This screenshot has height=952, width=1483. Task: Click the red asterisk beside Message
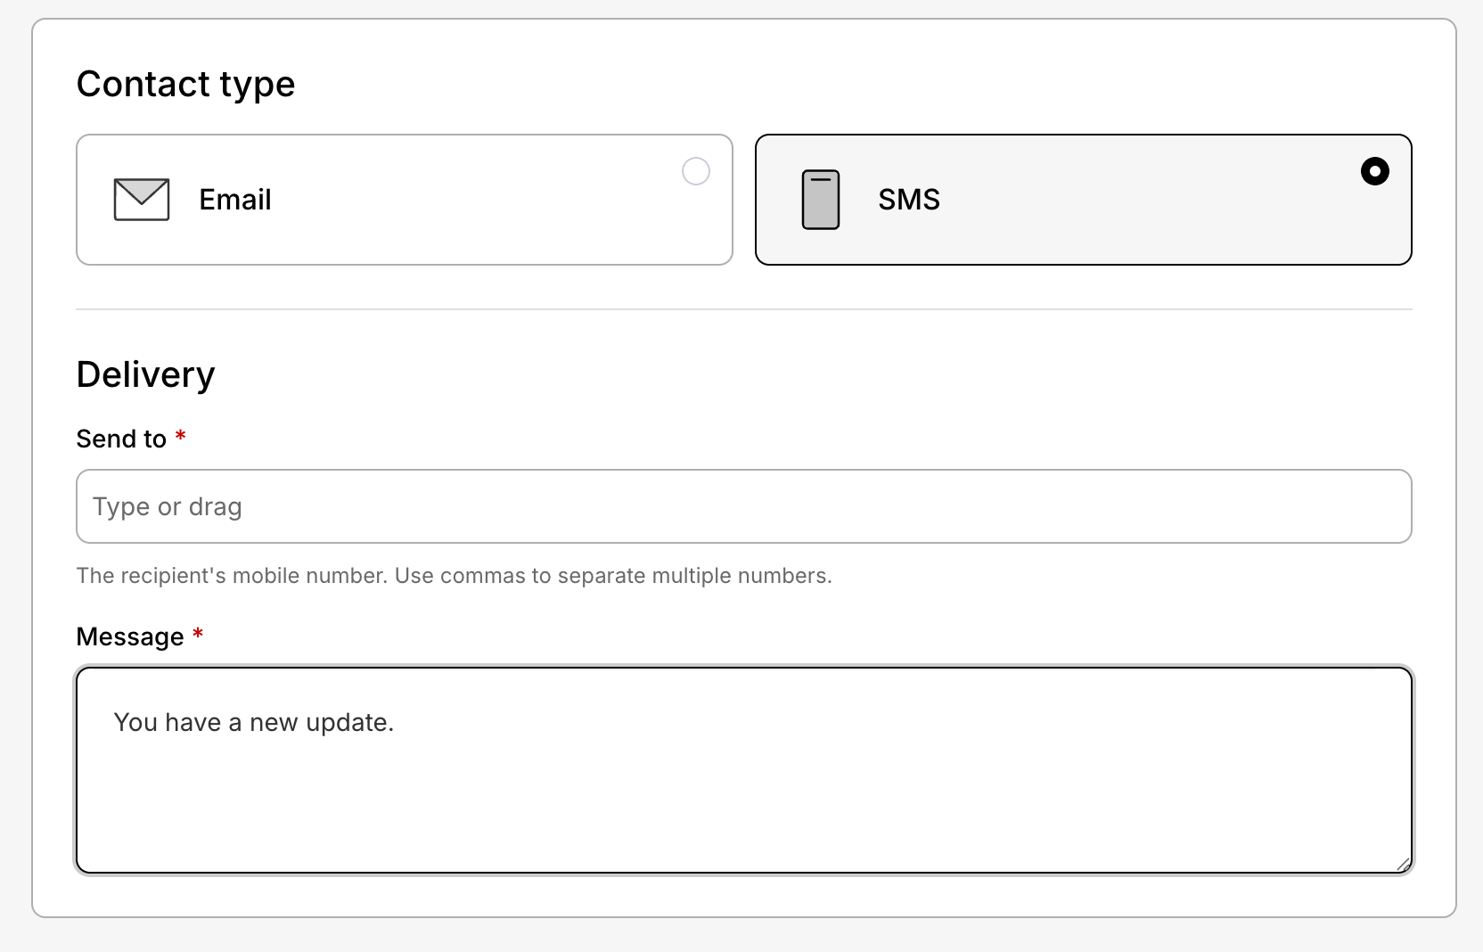point(198,634)
